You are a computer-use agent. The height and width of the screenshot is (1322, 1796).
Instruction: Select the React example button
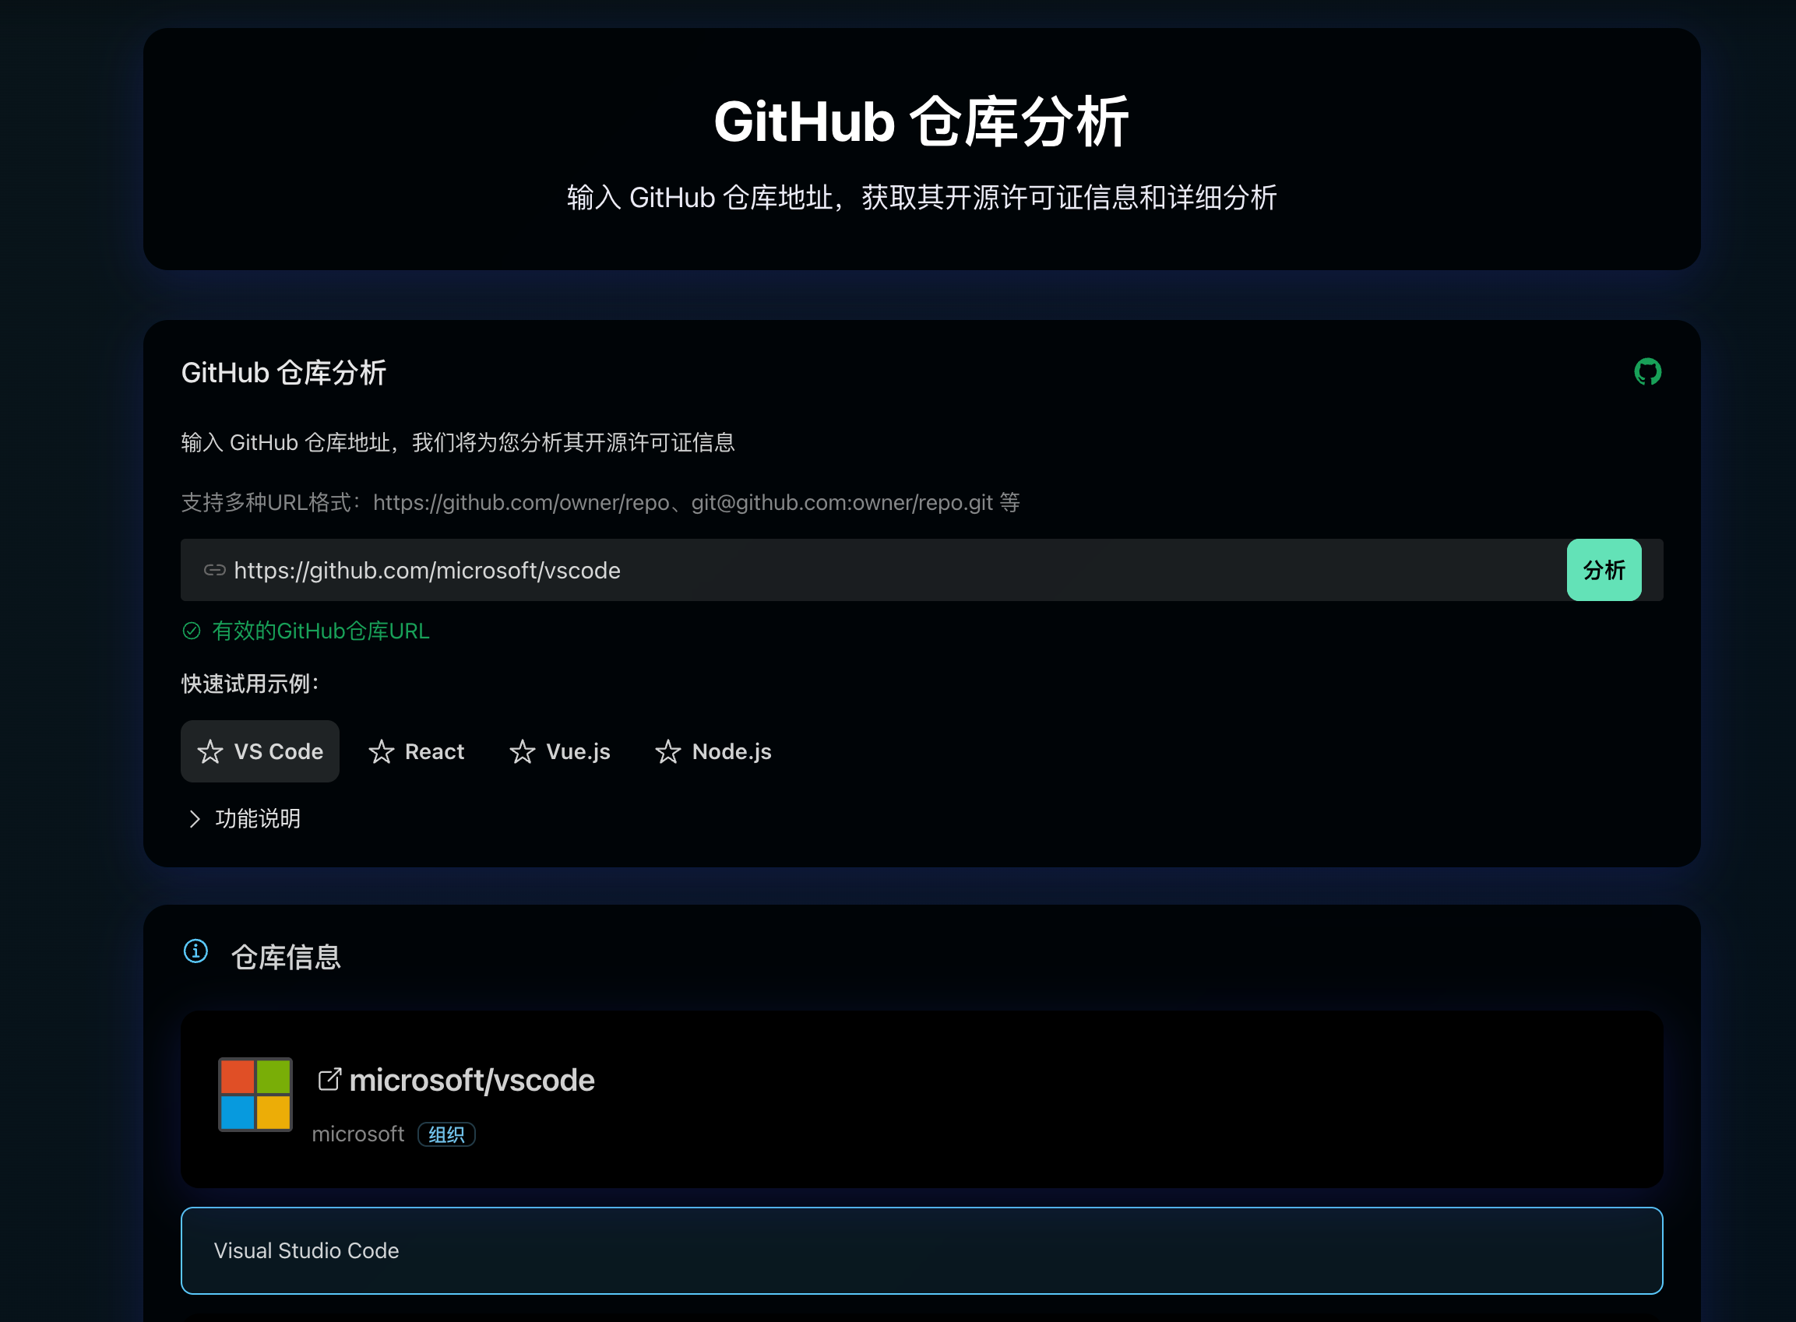click(415, 751)
